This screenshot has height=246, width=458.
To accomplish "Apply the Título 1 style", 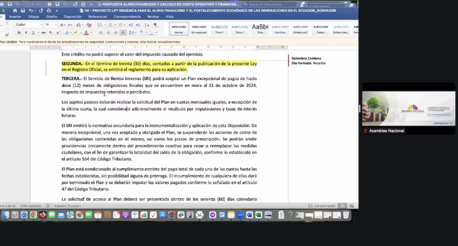I will coord(219,28).
